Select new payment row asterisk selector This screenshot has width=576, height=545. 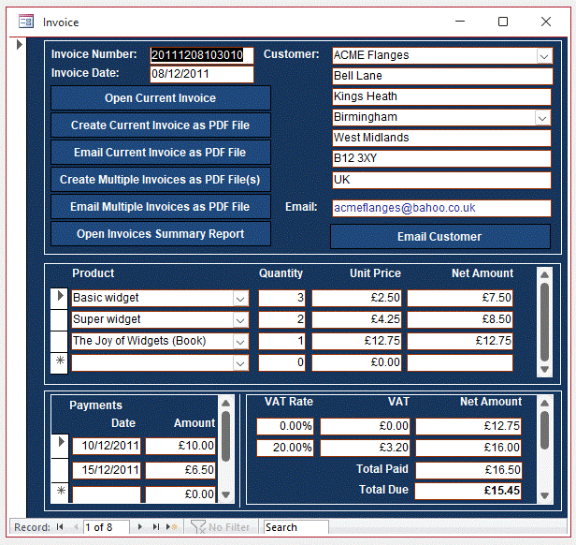(x=61, y=493)
